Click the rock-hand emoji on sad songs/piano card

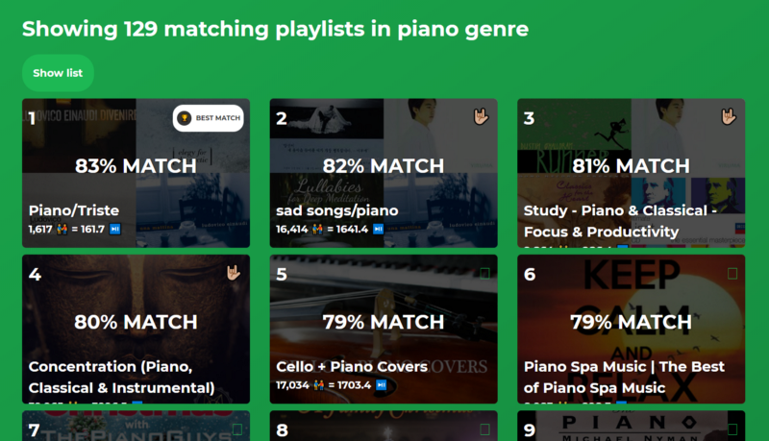click(484, 117)
